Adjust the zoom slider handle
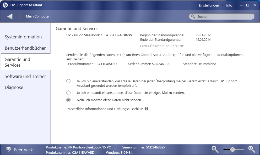The image size is (260, 155). point(232,150)
